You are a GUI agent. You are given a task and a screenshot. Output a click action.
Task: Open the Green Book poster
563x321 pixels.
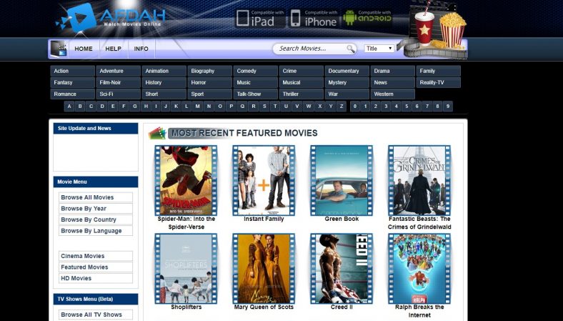click(342, 180)
